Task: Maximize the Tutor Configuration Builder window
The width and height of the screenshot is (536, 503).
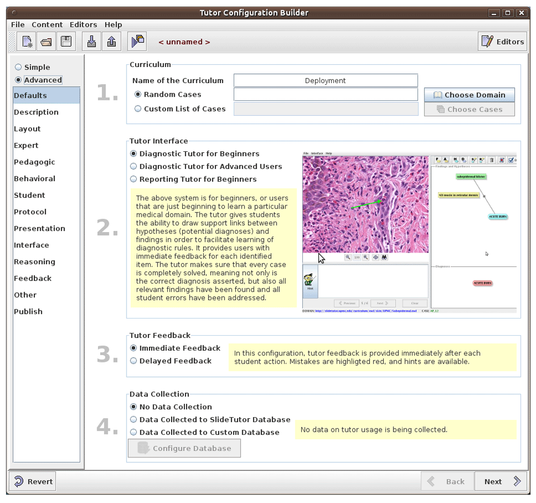Action: 508,13
